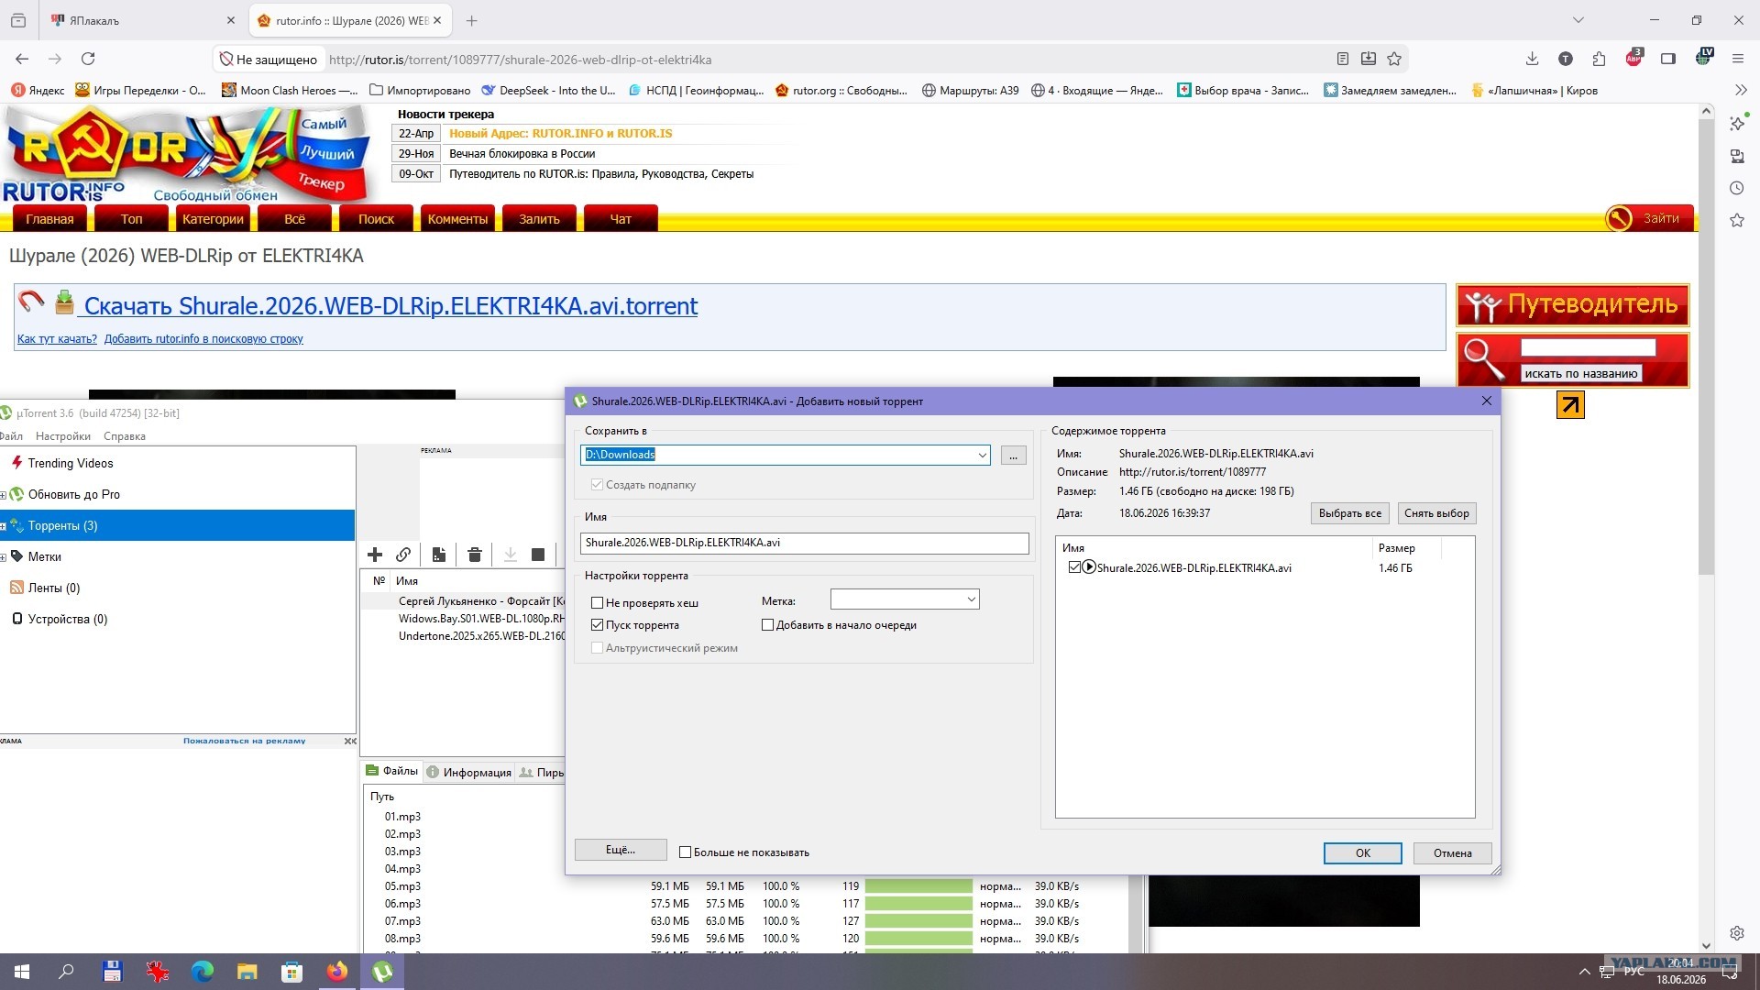Screen dimensions: 1760x990
Task: Click the Remove Torrent trash icon
Action: tap(474, 555)
